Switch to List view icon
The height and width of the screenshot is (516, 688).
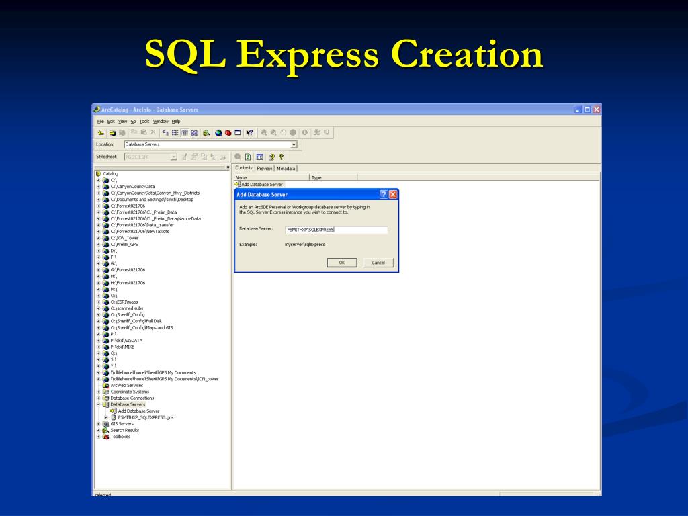(175, 132)
